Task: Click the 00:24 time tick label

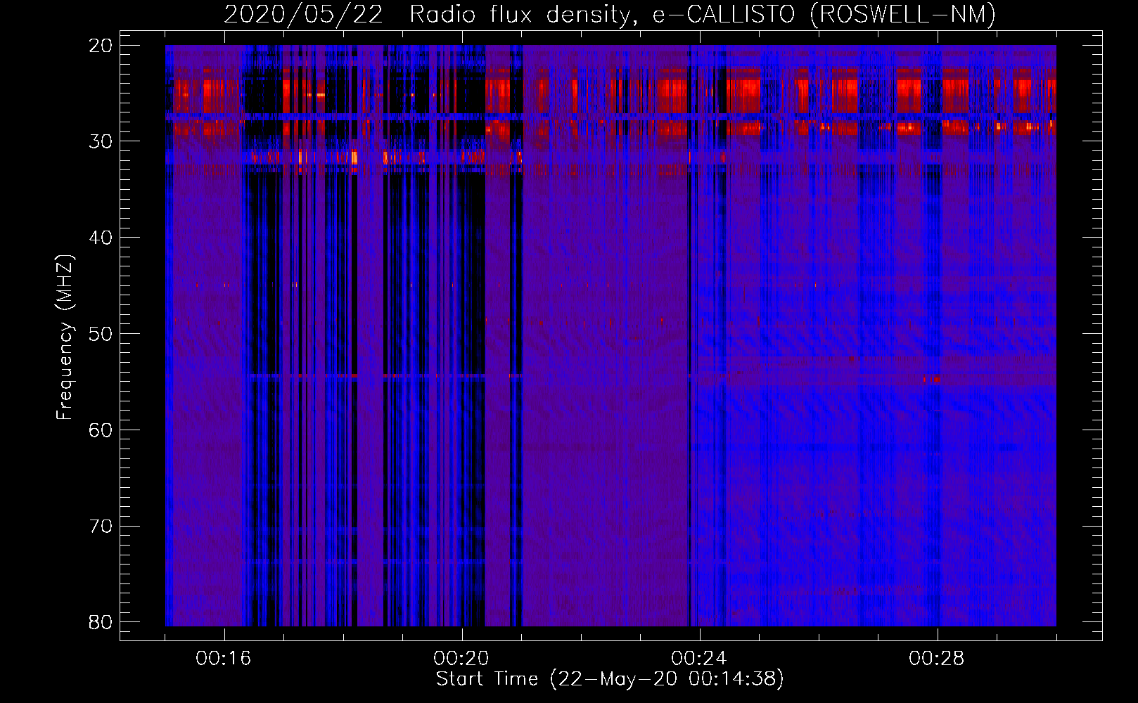Action: (699, 659)
